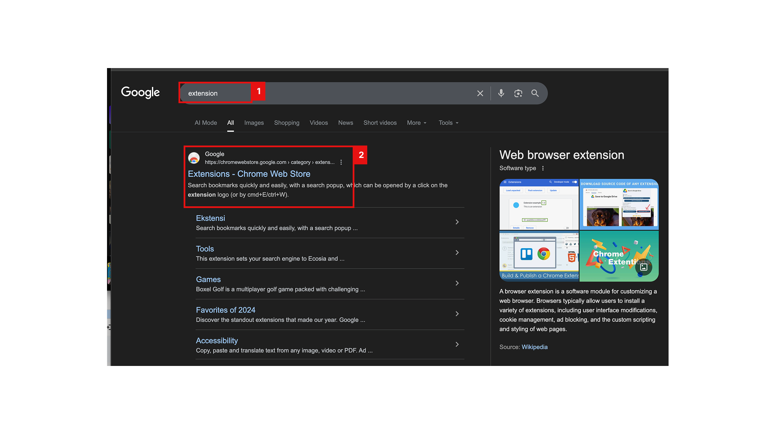Click the magnifying glass search icon

[535, 93]
